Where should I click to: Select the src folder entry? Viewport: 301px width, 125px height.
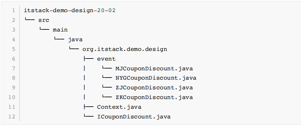(x=43, y=20)
